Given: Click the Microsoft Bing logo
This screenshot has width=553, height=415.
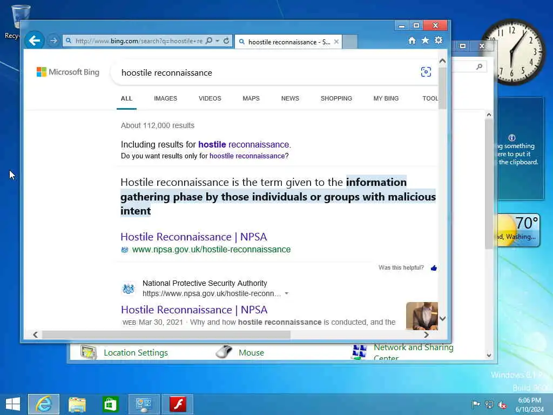Looking at the screenshot, I should pos(68,72).
